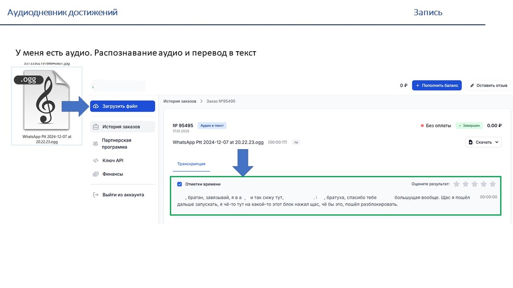Click the 00:00:00 timestamp in the transcript
The height and width of the screenshot is (288, 513).
[489, 197]
